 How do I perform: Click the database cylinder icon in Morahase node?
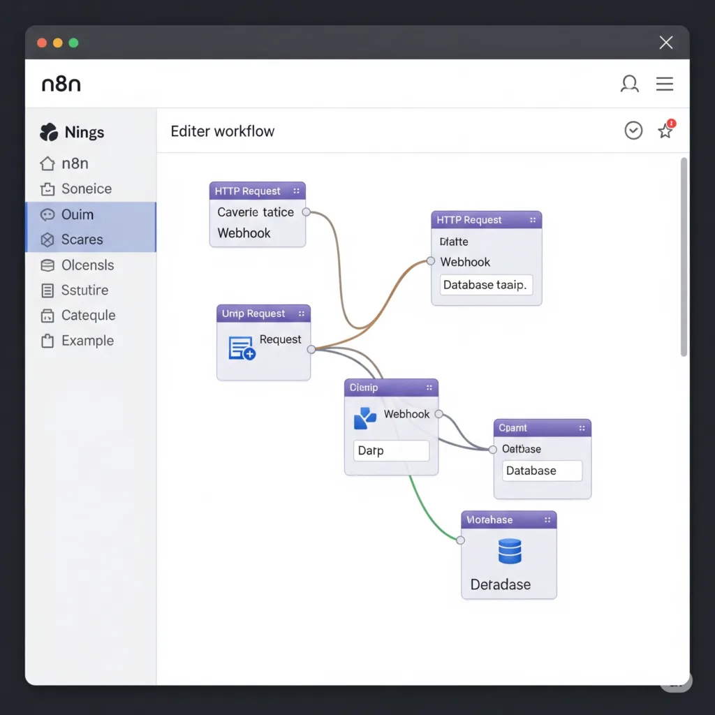point(508,551)
